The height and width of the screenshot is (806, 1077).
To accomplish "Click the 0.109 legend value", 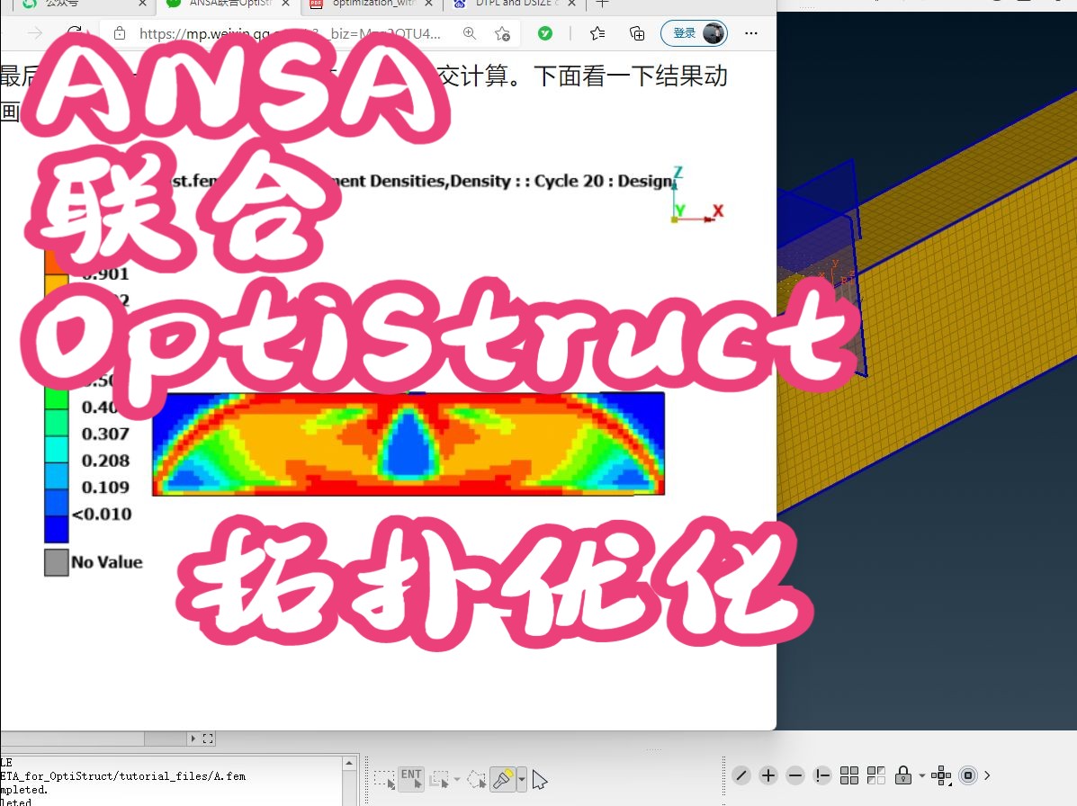I will tap(105, 488).
